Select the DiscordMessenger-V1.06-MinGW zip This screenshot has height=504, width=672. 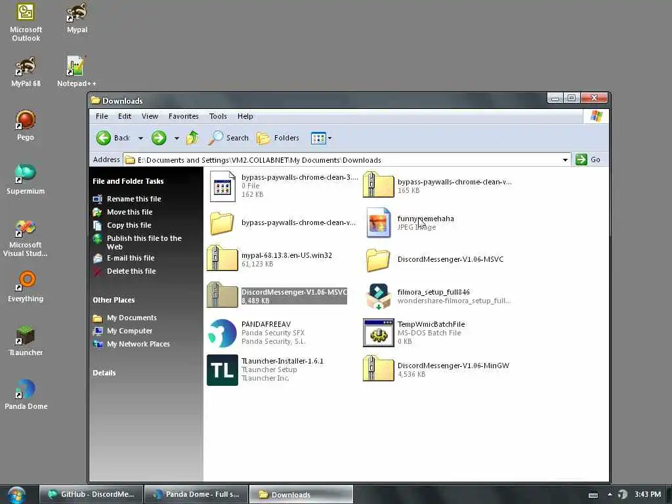tap(436, 369)
